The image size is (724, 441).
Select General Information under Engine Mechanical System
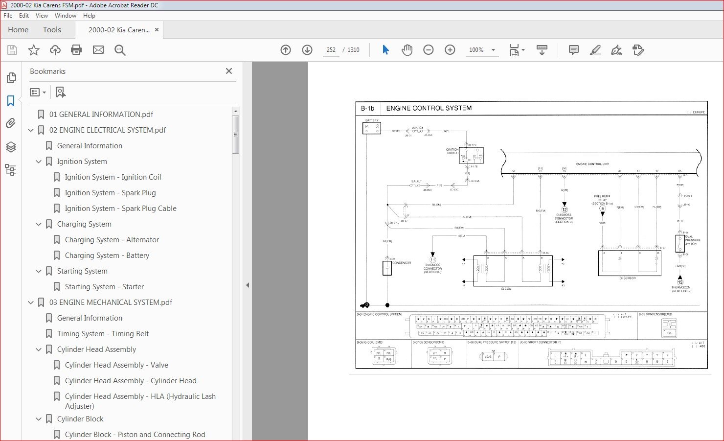pyautogui.click(x=90, y=318)
